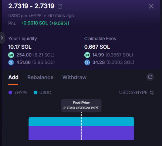Click the +0.9018 SOL PnL value
The image size is (162, 146).
click(34, 23)
